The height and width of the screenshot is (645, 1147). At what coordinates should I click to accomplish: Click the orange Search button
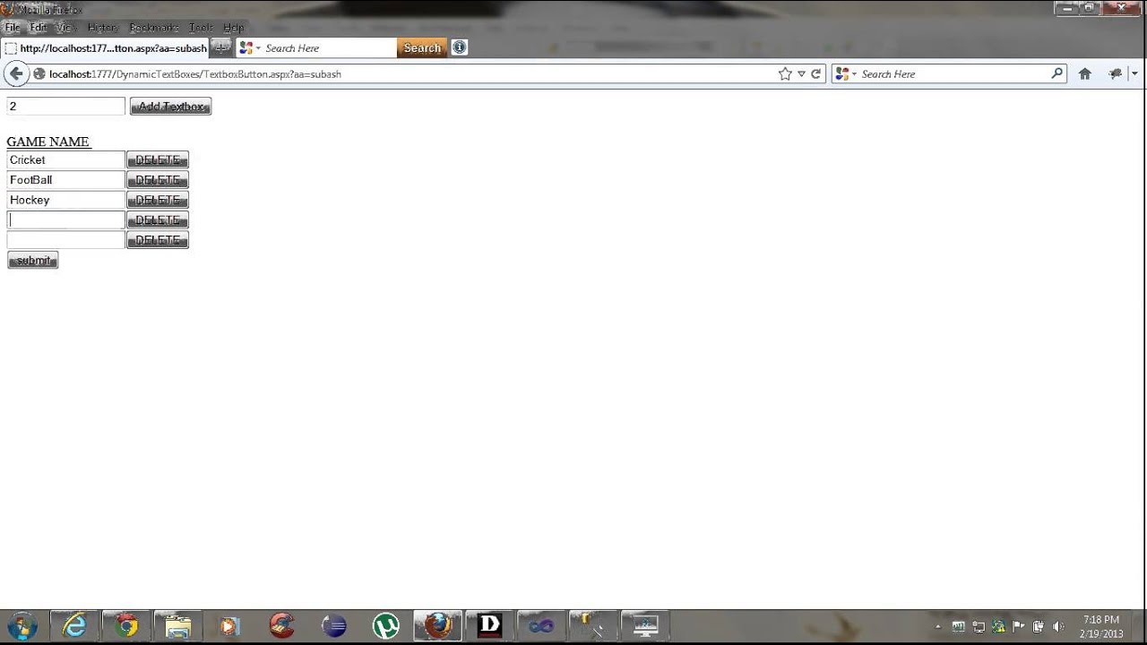422,47
